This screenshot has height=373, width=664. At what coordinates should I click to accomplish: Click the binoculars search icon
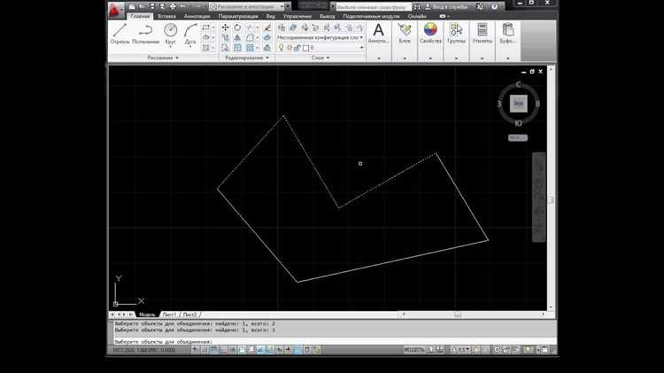pyautogui.click(x=417, y=7)
